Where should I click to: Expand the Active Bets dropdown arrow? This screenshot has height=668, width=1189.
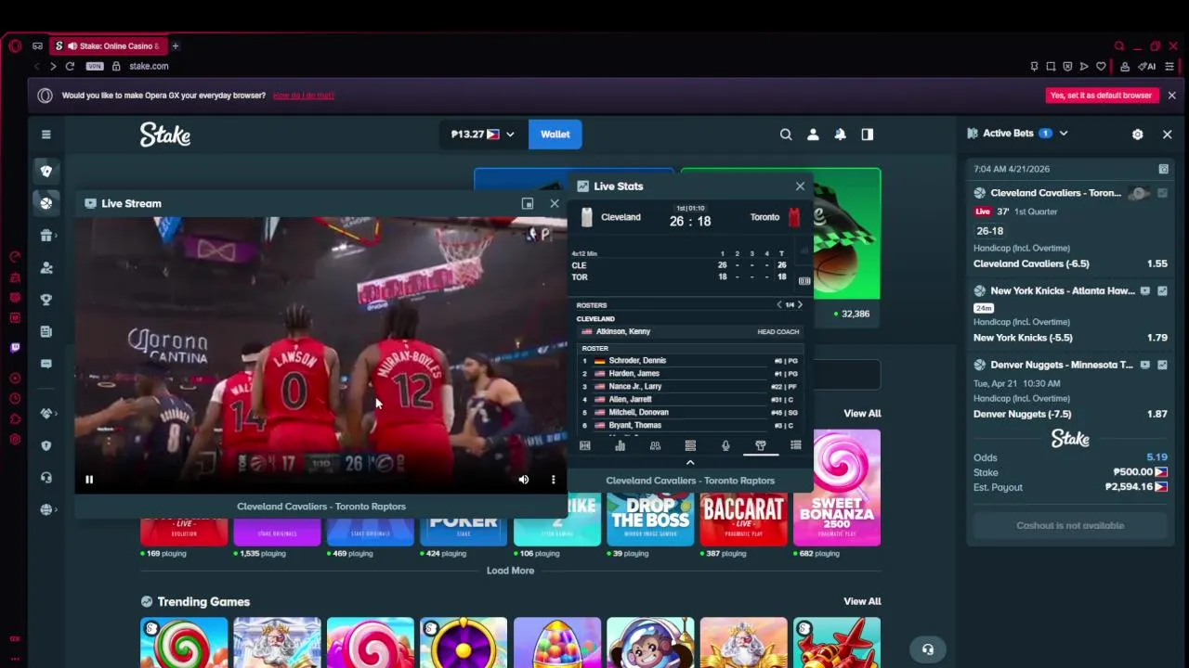(x=1064, y=134)
